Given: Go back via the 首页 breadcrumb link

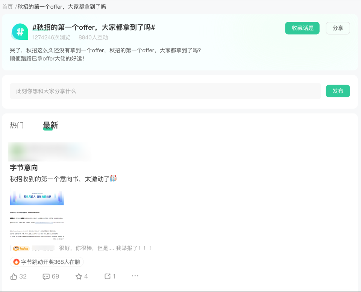Looking at the screenshot, I should 8,6.
